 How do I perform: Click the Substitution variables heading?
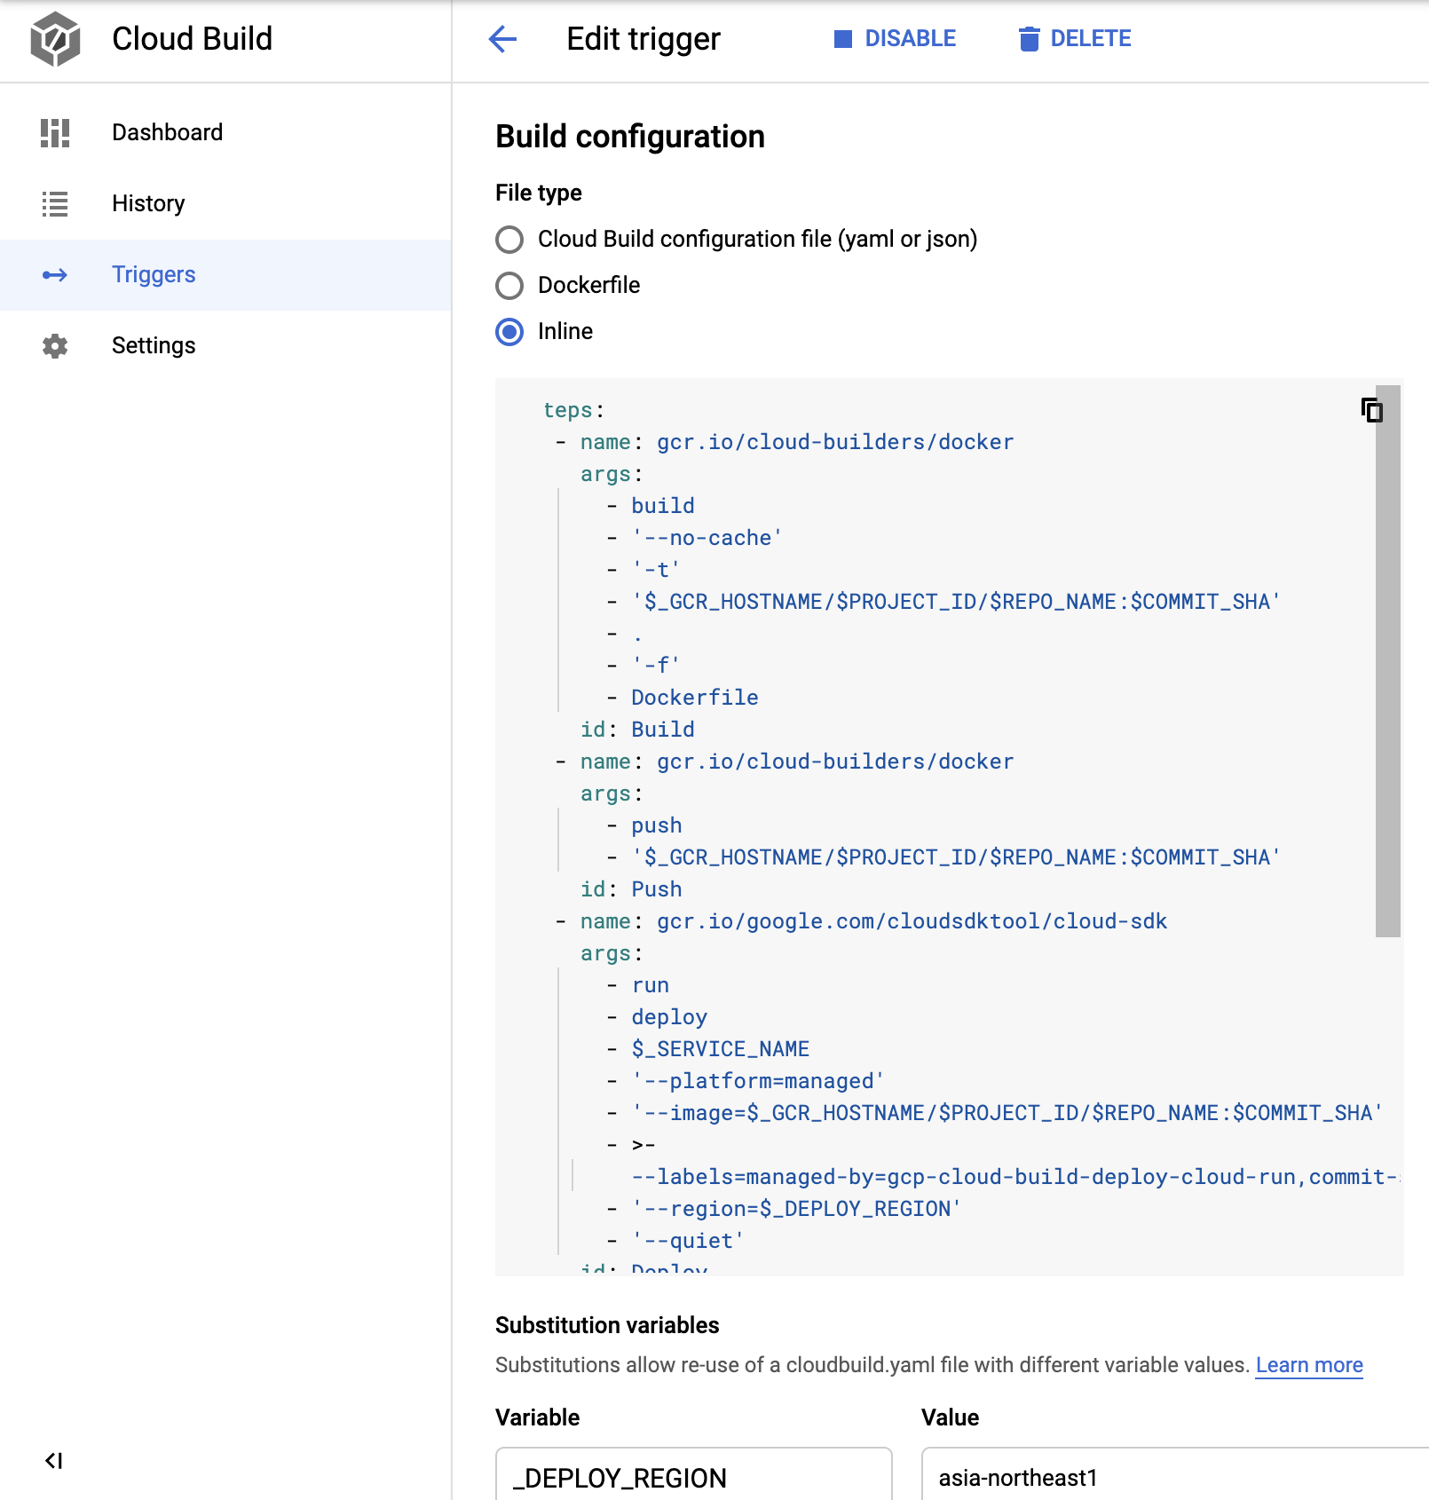point(607,1325)
